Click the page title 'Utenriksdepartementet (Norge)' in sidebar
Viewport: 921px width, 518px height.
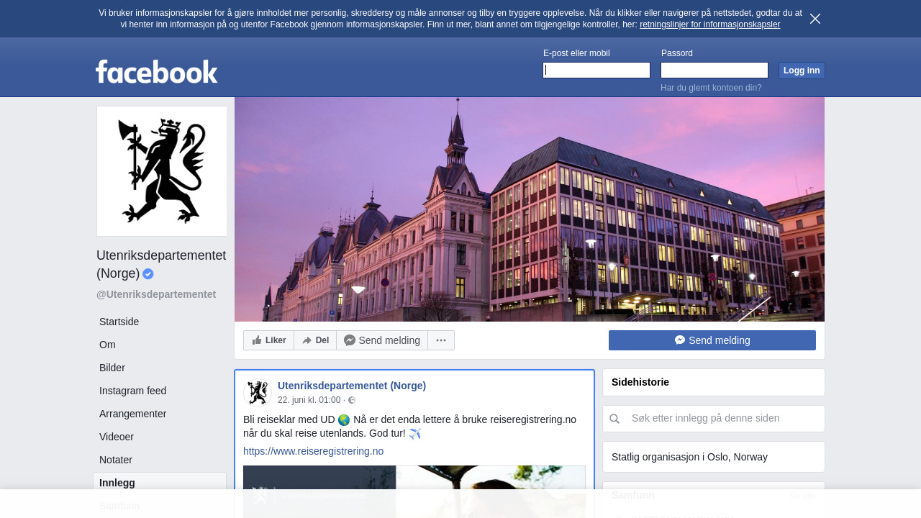click(161, 264)
